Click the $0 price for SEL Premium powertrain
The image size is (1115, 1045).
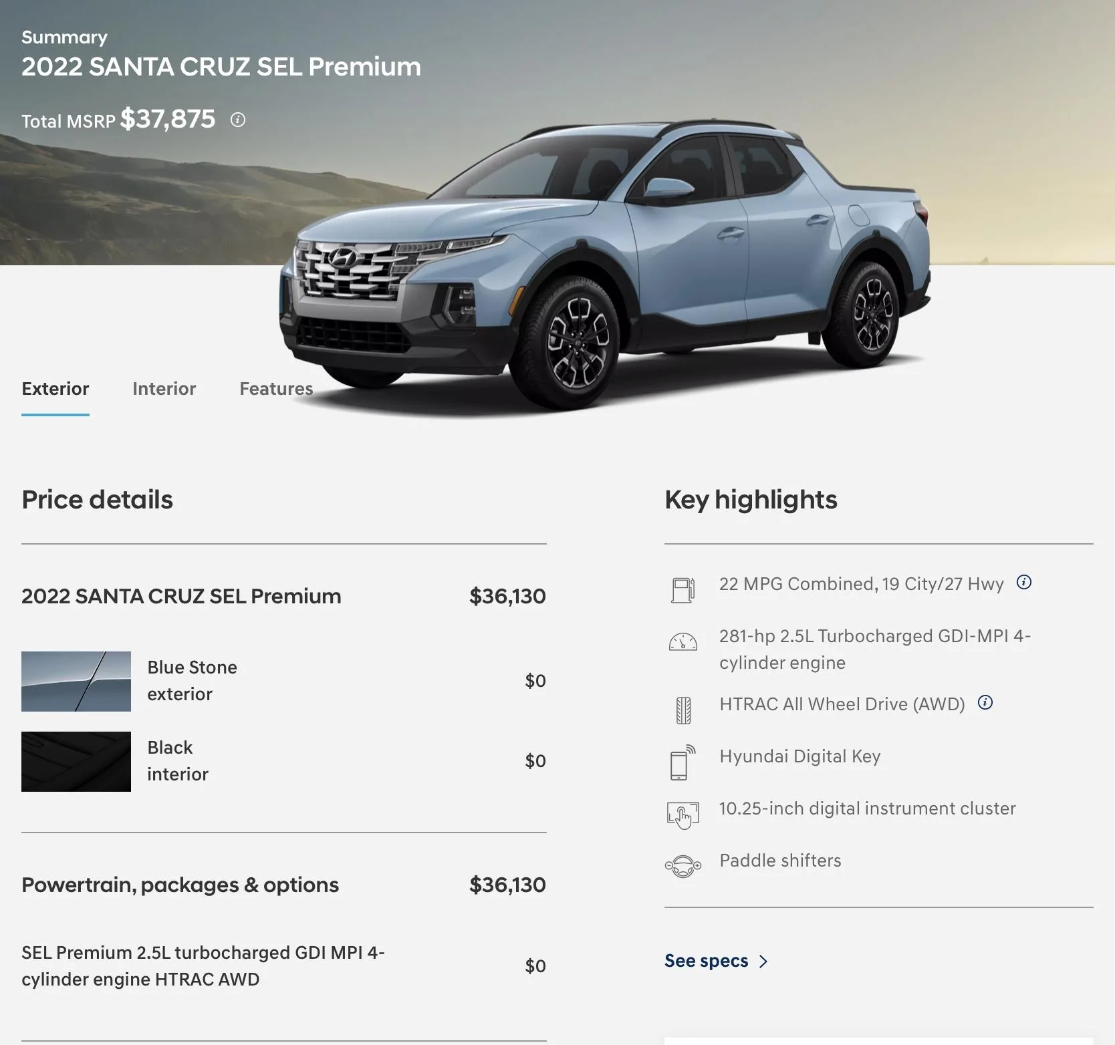535,966
